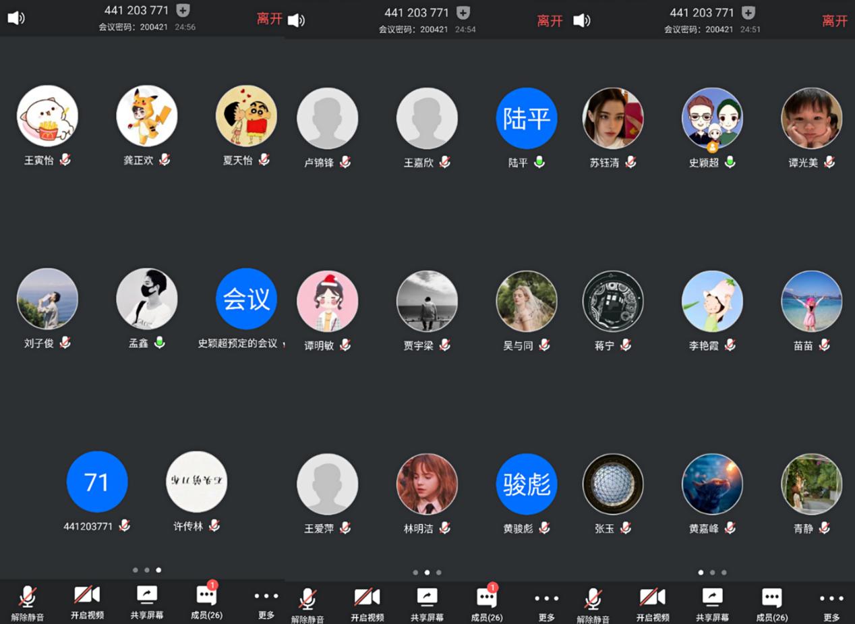Open 成员(26) icon that has no red badge
The height and width of the screenshot is (624, 855).
pyautogui.click(x=771, y=604)
